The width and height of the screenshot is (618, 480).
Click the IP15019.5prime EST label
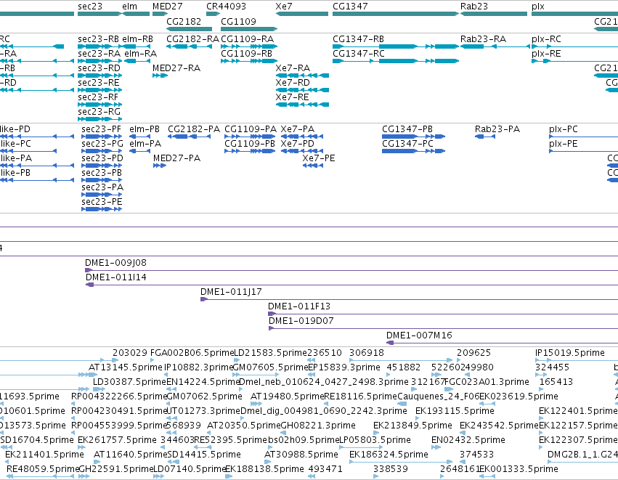570,352
